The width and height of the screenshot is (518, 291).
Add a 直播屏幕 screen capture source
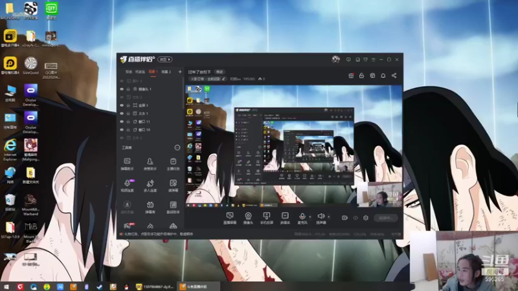click(230, 219)
